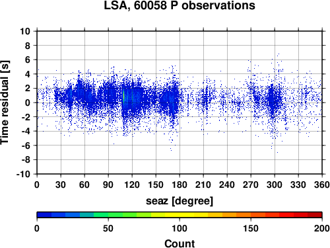This screenshot has width=330, height=248.
Task: Click the y-axis tick label 10
Action: click(x=25, y=31)
